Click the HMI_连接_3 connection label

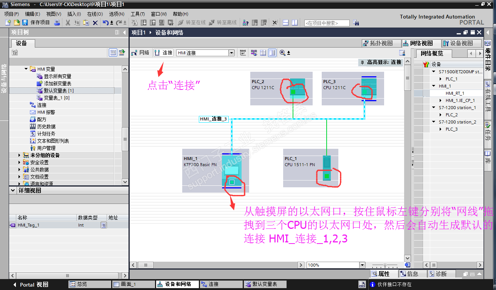tap(214, 119)
